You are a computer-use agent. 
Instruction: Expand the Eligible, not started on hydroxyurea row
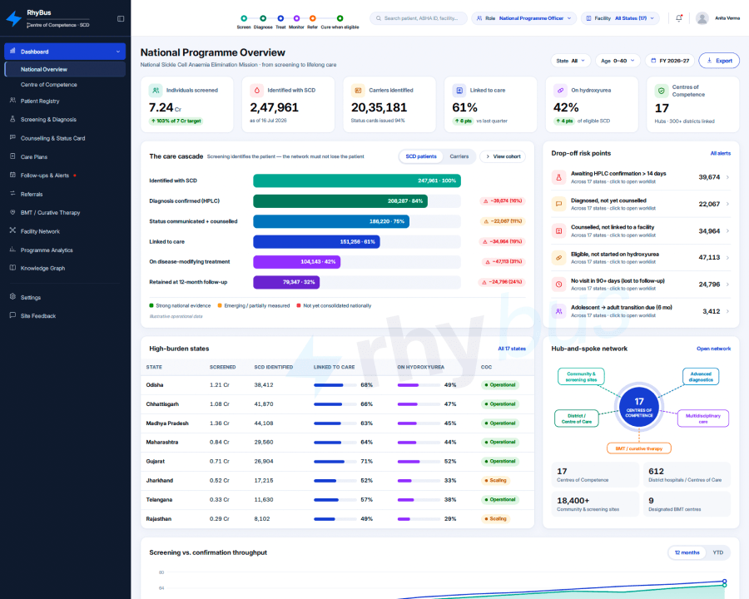point(641,257)
